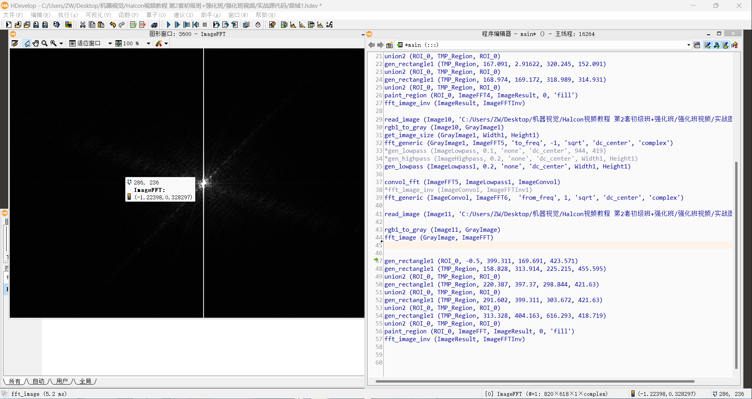Select the hand pan tool
This screenshot has width=752, height=399.
pyautogui.click(x=36, y=43)
